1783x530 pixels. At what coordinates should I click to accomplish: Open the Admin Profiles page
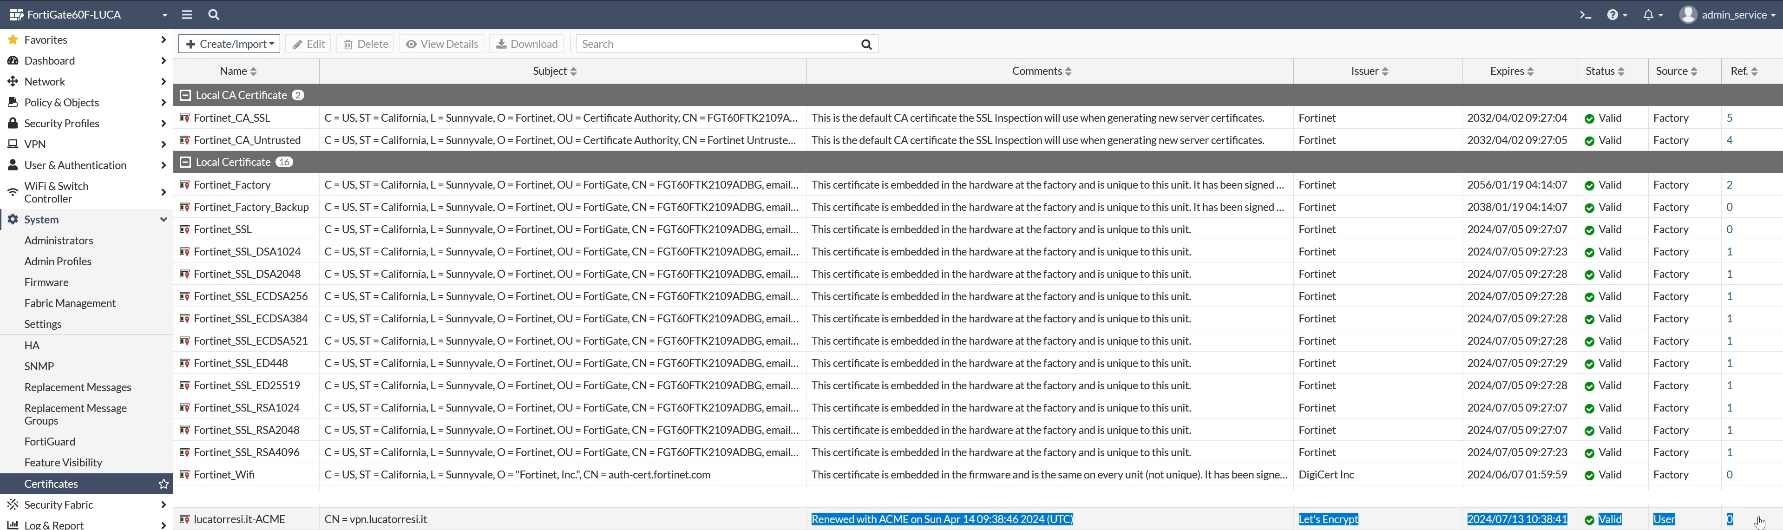click(x=58, y=262)
